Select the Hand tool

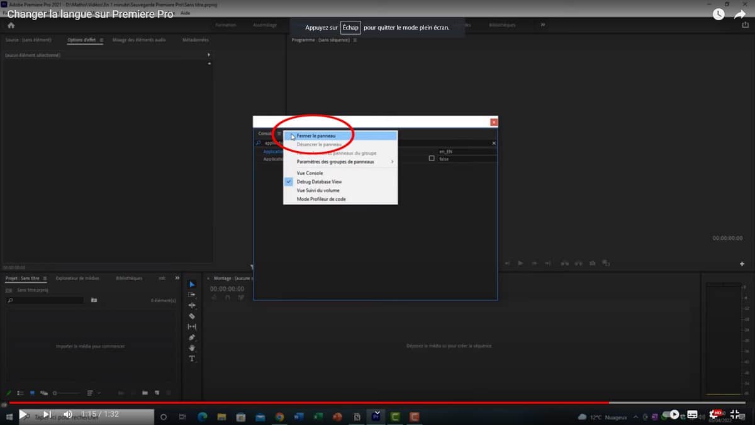[193, 348]
